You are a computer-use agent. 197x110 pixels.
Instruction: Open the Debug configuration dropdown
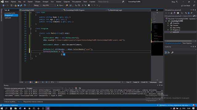(x=37, y=5)
